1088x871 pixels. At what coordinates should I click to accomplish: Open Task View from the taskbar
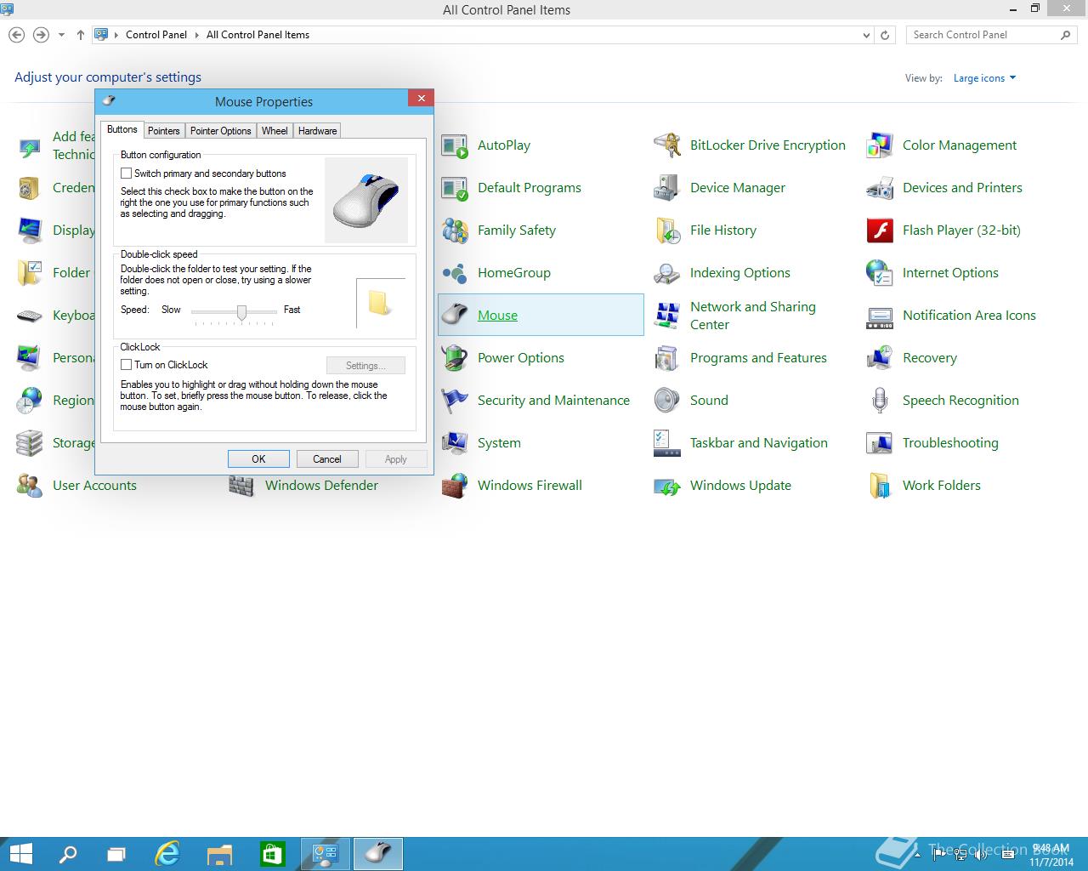tap(116, 854)
